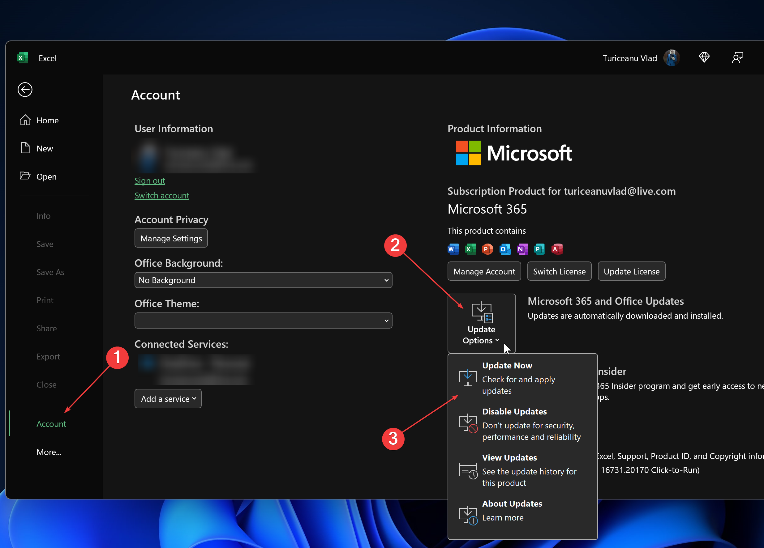Select Save in the sidebar
Viewport: 764px width, 548px height.
click(45, 244)
